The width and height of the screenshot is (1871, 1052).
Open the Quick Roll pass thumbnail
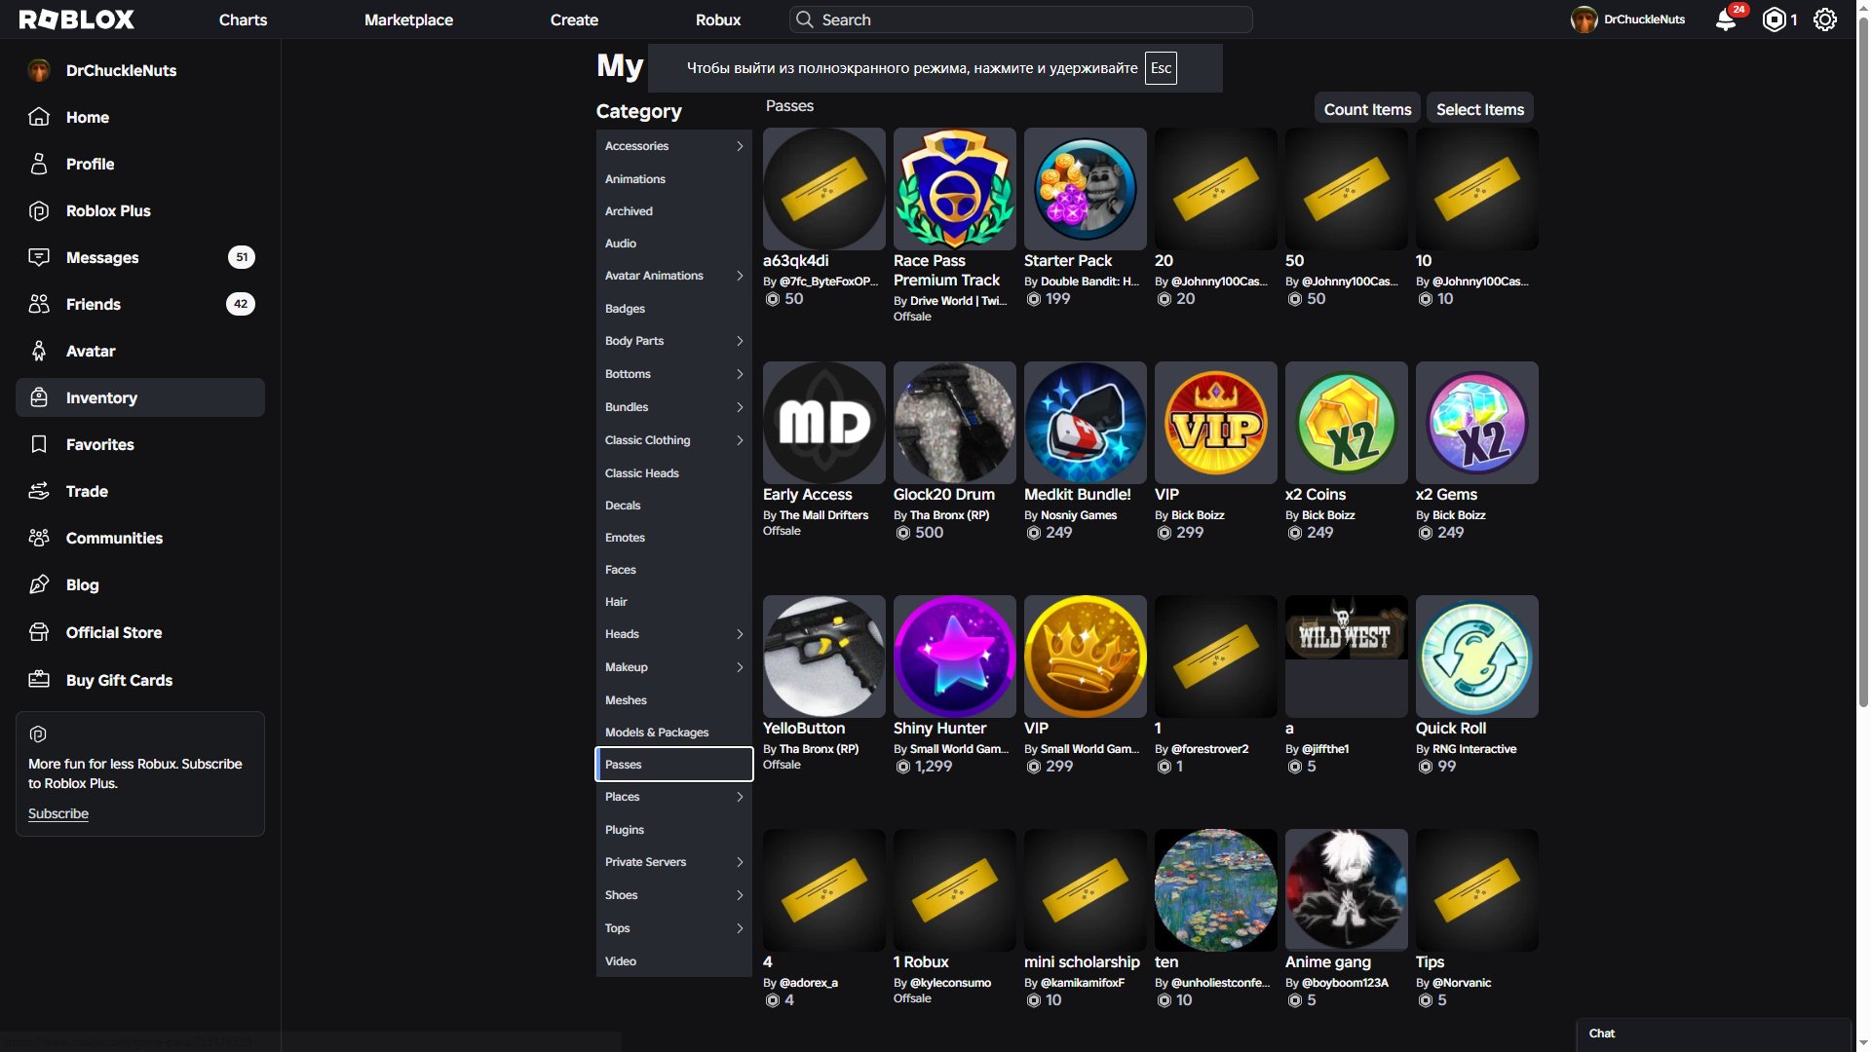click(x=1476, y=657)
